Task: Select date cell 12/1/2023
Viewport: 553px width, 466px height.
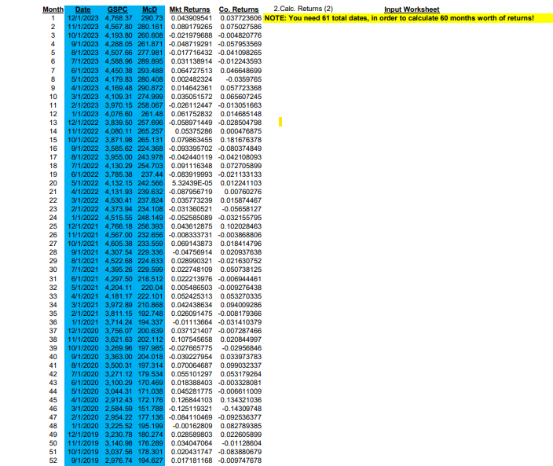Action: coord(83,18)
